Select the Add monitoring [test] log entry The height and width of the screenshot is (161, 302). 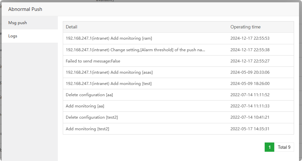click(108, 84)
